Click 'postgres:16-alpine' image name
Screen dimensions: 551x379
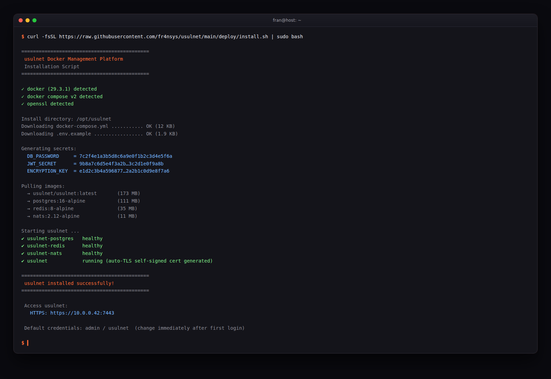tap(59, 201)
